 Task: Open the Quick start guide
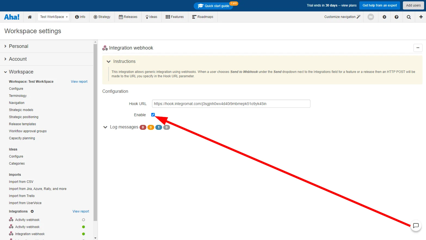coord(214,6)
